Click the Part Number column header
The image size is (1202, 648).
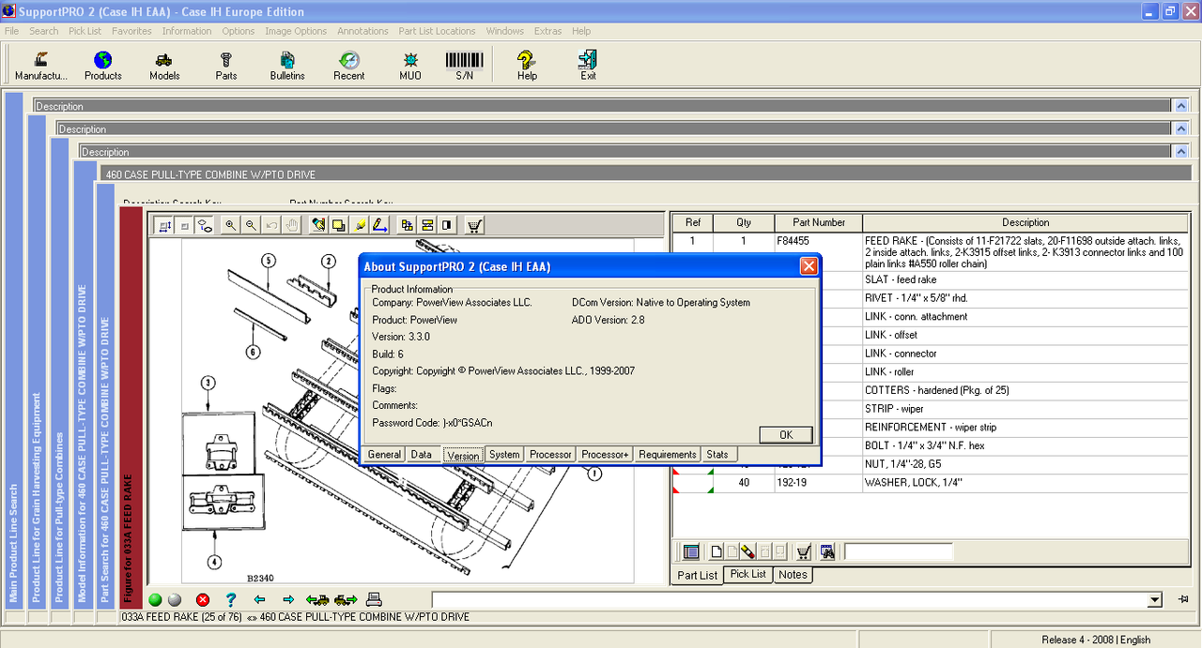pyautogui.click(x=819, y=223)
